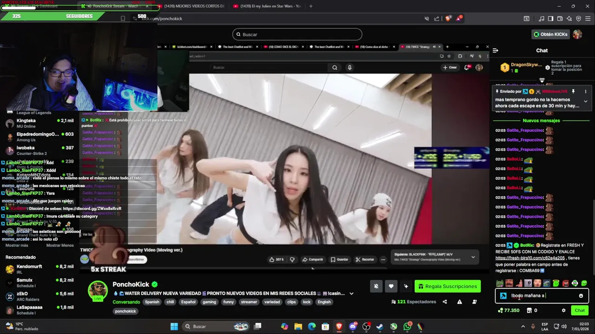
Task: Open a new browser tab
Action: point(311,6)
